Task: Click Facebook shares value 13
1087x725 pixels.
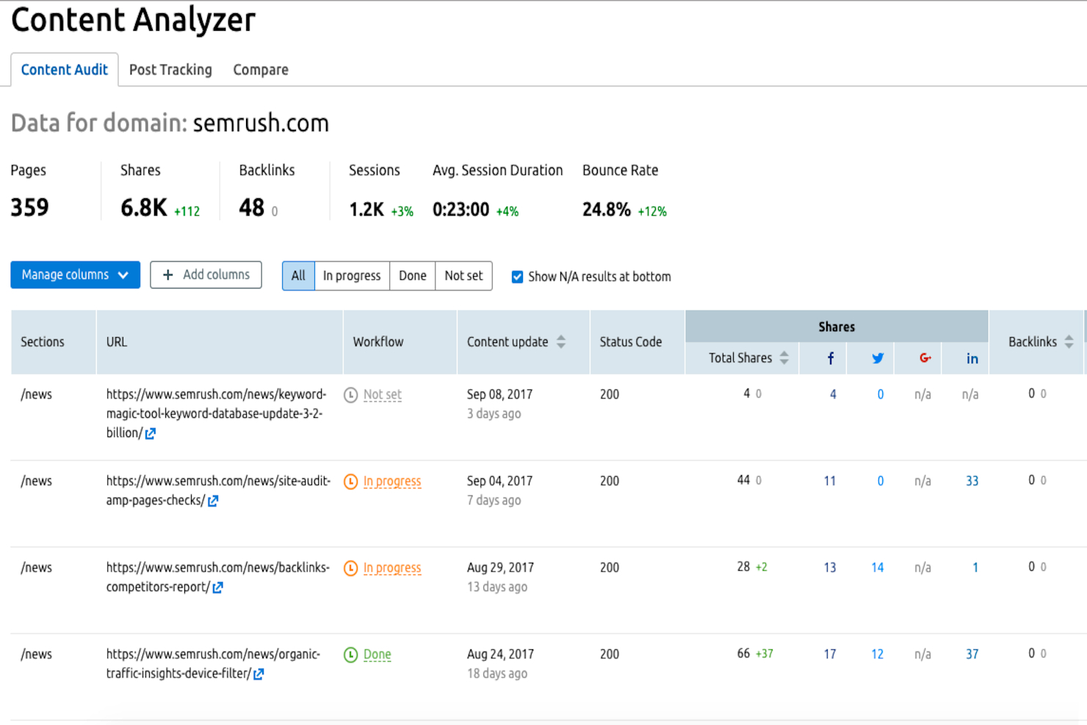Action: 830,568
